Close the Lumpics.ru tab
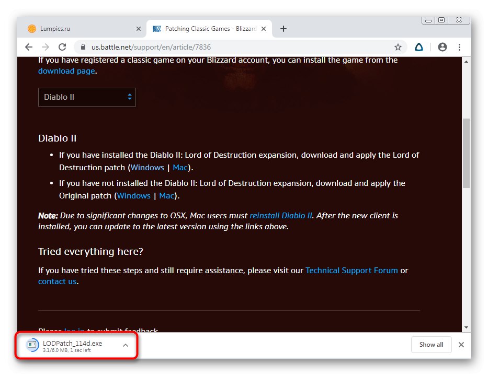 pyautogui.click(x=139, y=29)
